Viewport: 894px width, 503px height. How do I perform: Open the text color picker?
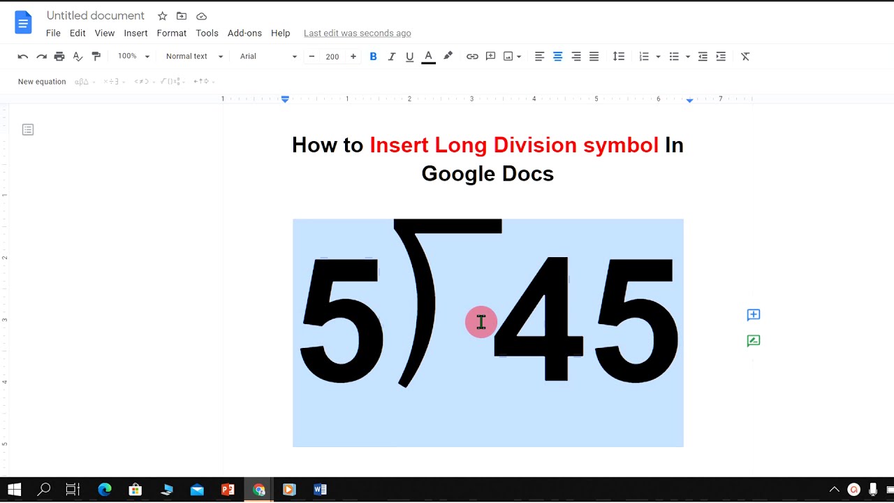point(428,57)
